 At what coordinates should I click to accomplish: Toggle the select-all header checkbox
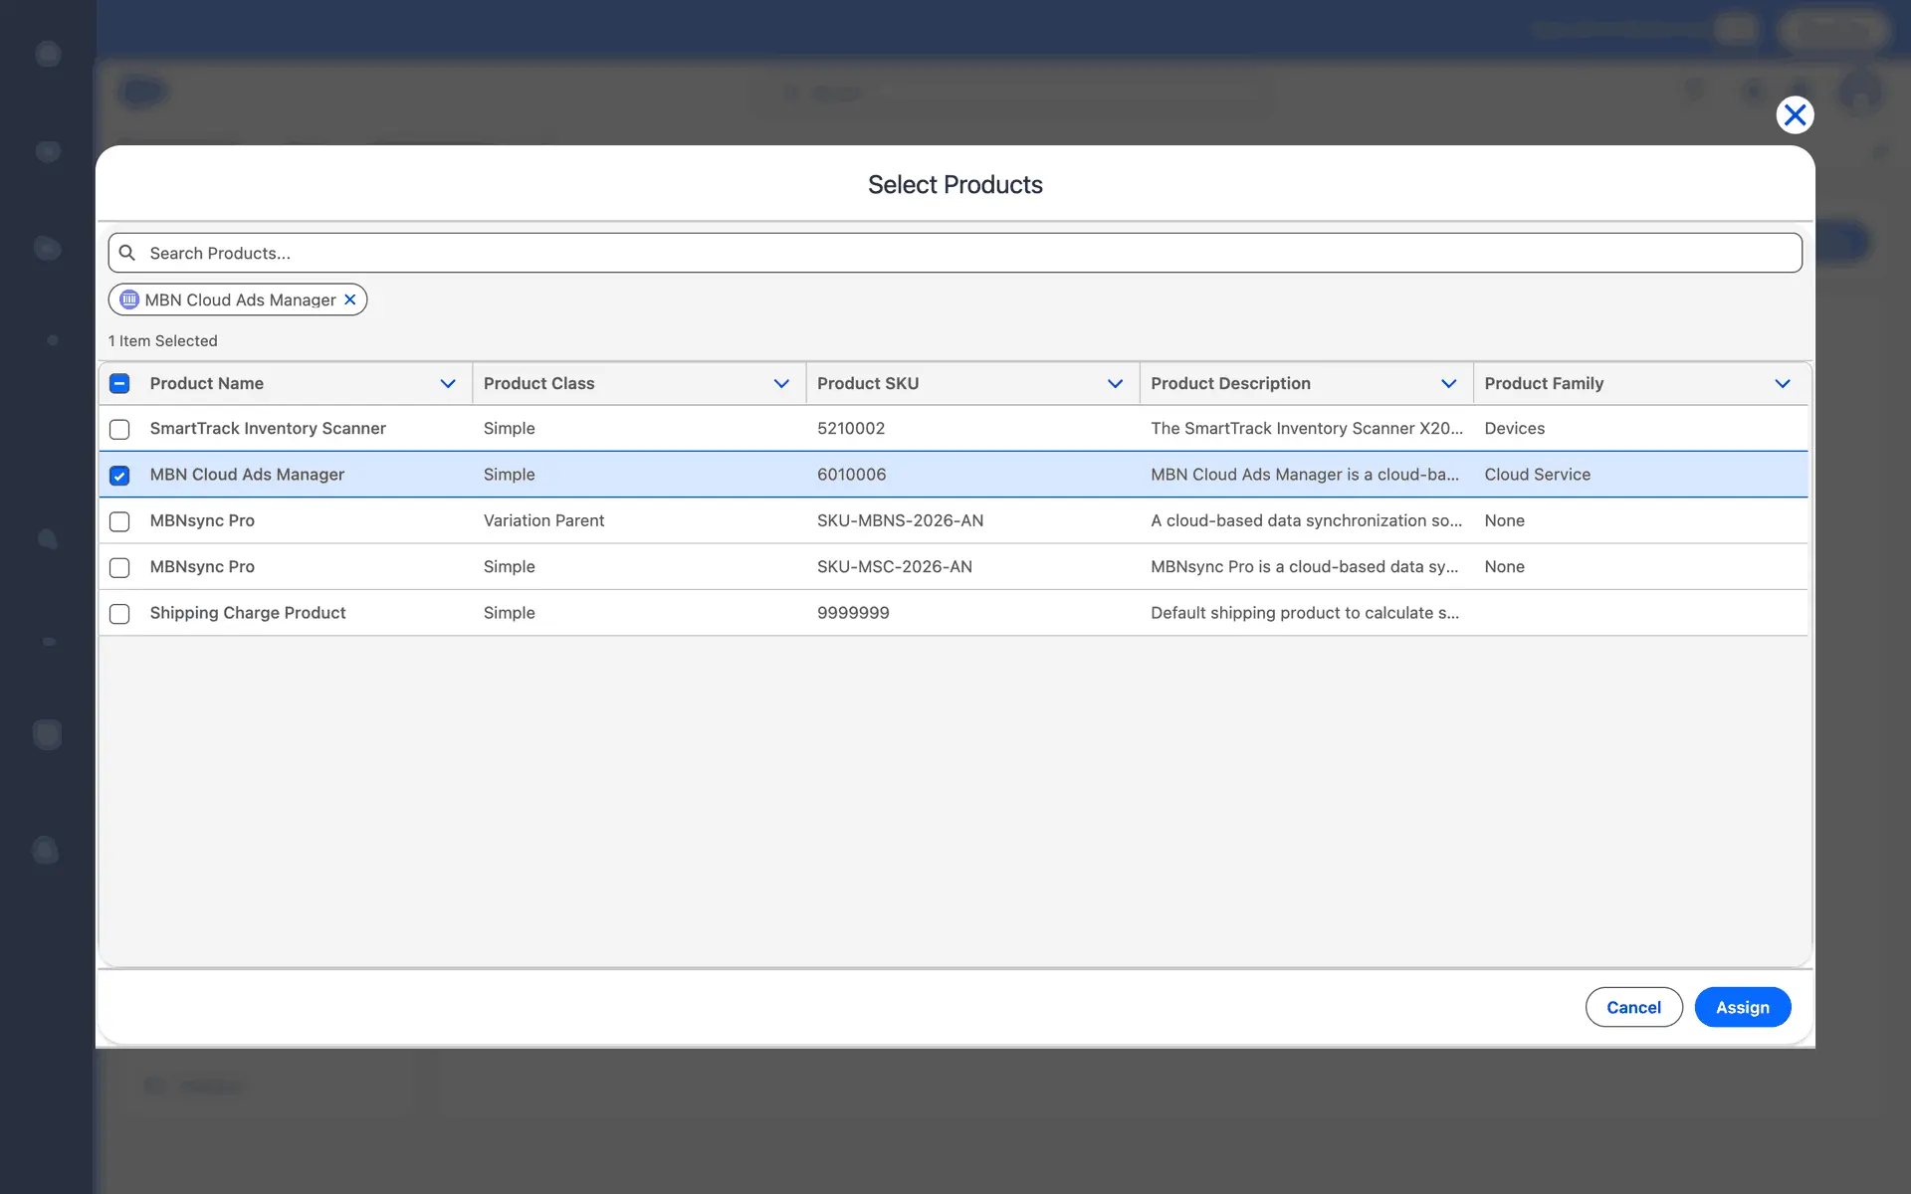(x=119, y=384)
